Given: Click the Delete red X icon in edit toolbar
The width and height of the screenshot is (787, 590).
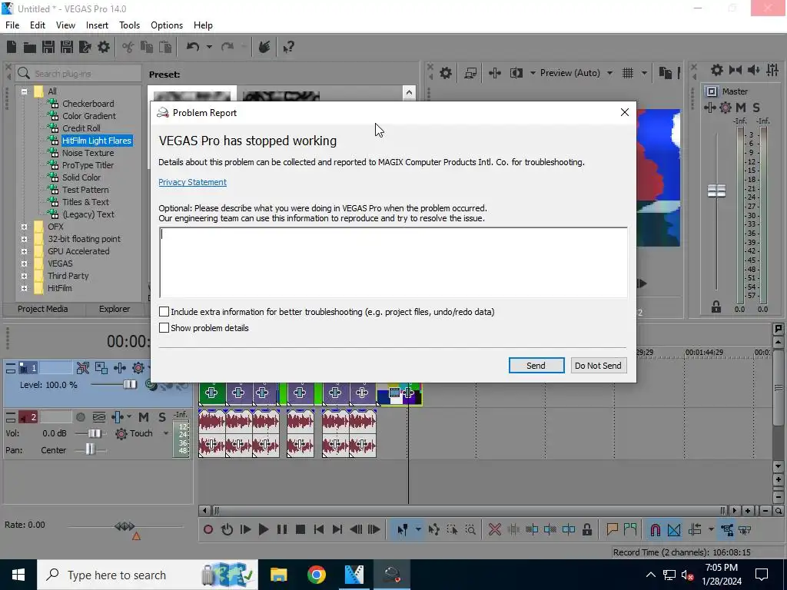Looking at the screenshot, I should click(x=495, y=529).
